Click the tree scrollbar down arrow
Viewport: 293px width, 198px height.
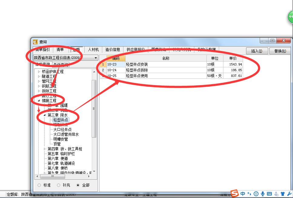94,171
